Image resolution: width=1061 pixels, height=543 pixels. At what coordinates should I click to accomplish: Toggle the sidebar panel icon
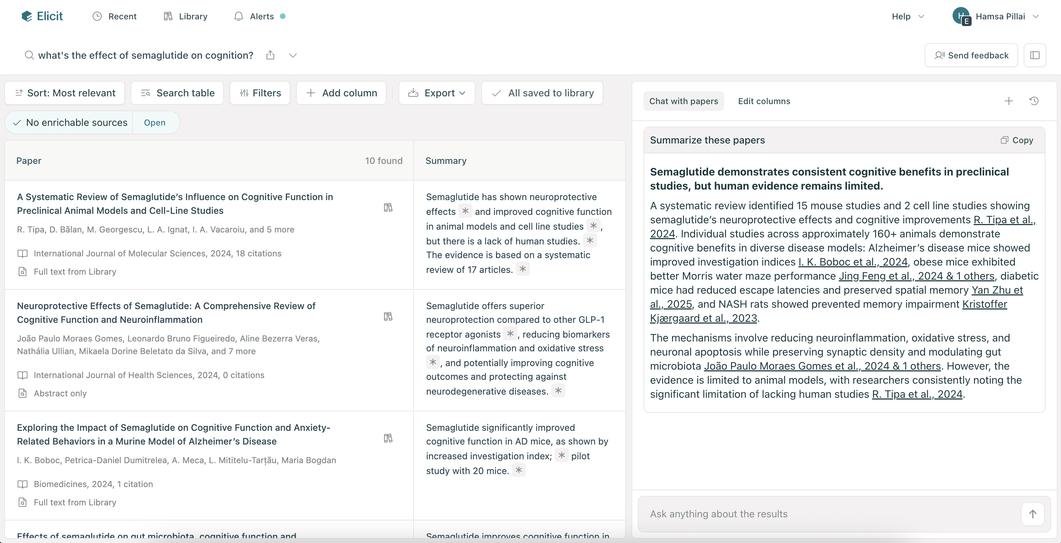(x=1035, y=55)
